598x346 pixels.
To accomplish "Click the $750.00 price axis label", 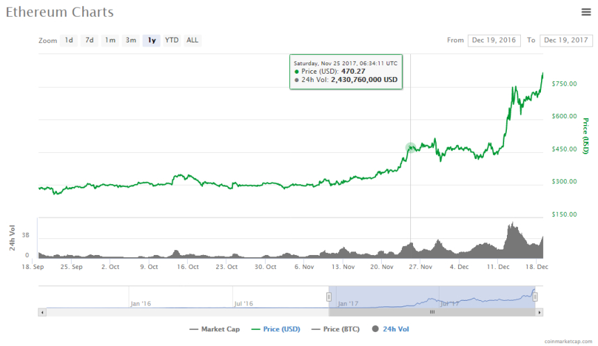I will pyautogui.click(x=564, y=83).
